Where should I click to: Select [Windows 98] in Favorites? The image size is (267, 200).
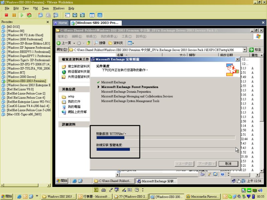[15, 31]
